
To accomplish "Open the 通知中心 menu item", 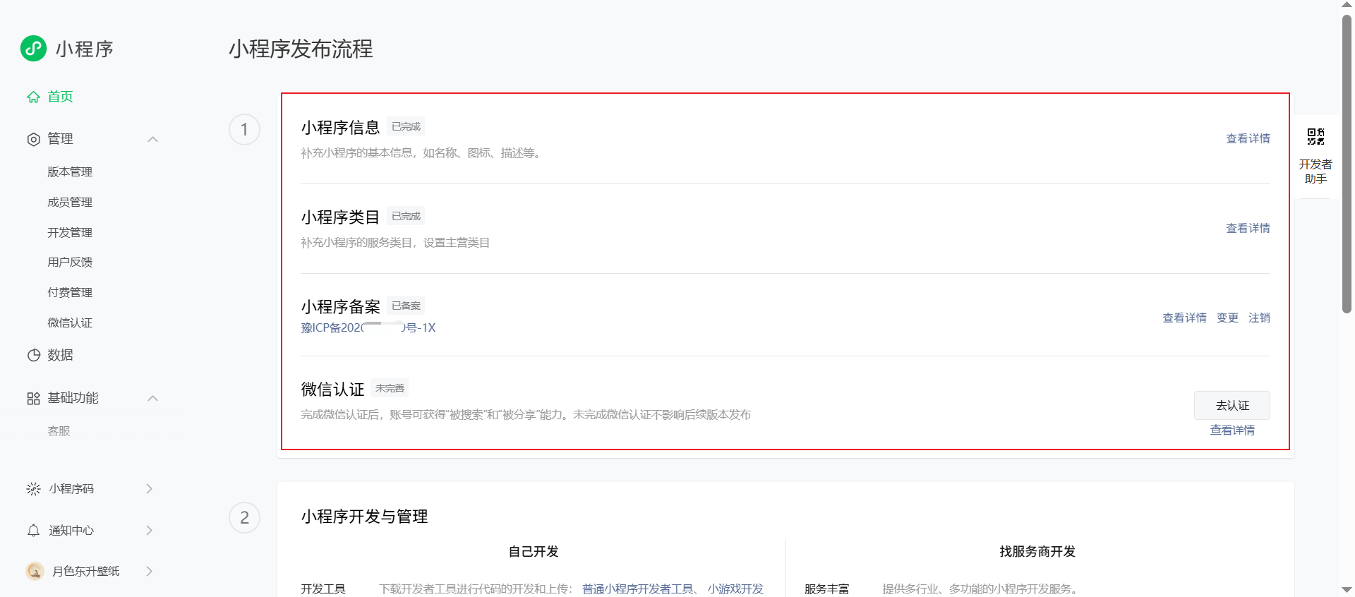I will (71, 531).
